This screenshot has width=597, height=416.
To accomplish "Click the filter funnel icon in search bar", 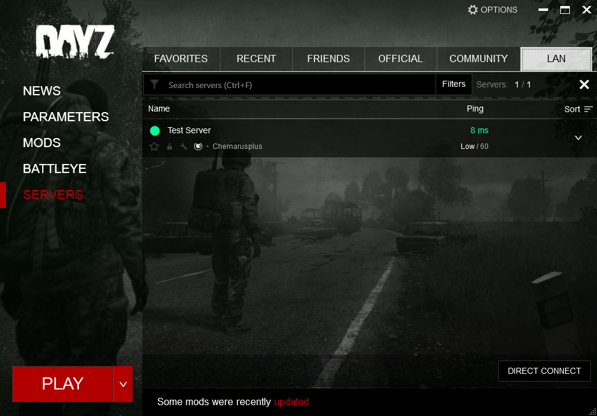I will pos(154,84).
